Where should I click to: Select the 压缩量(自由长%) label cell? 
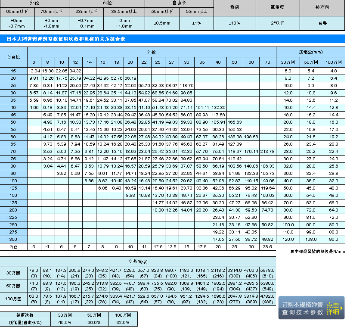pos(25,322)
